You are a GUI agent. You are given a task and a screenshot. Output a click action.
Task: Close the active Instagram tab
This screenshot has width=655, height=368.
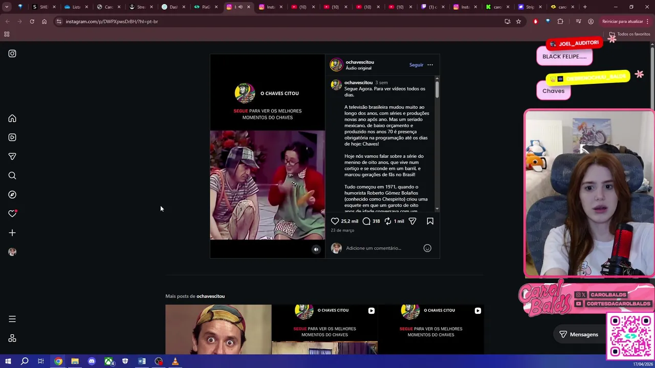249,7
